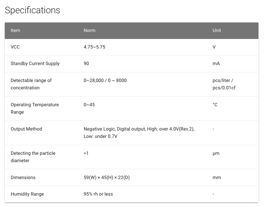Click the 95% rh or less value
The width and height of the screenshot is (264, 207).
[98, 194]
